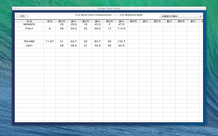Select Poland's 133.7 cumulative score cell
Screen dimensions: 218x136
tap(121, 41)
